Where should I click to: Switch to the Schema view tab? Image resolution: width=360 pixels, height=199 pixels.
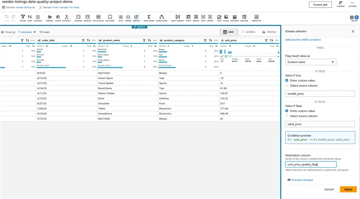248,32
